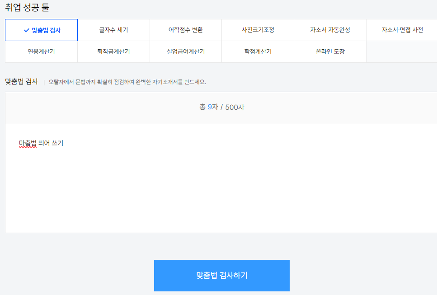Screen dimensions: 437x295
Task: Open the 연봉계산기 calculator
Action: [x=41, y=52]
